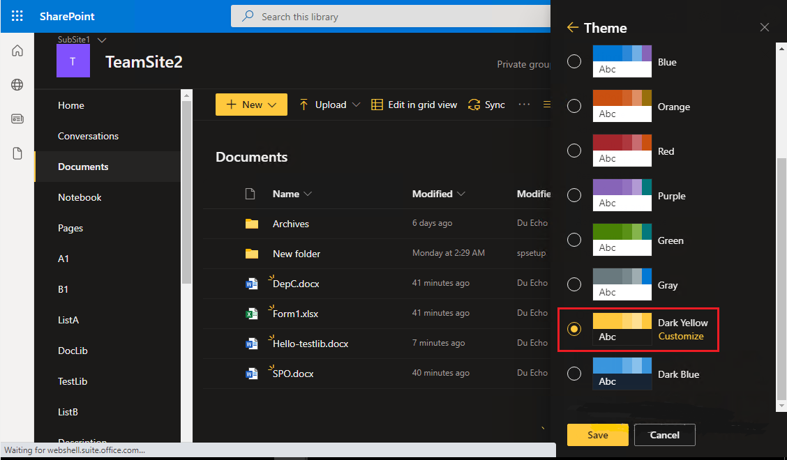Open TestLib in the site navigation
The image size is (787, 460).
73,381
